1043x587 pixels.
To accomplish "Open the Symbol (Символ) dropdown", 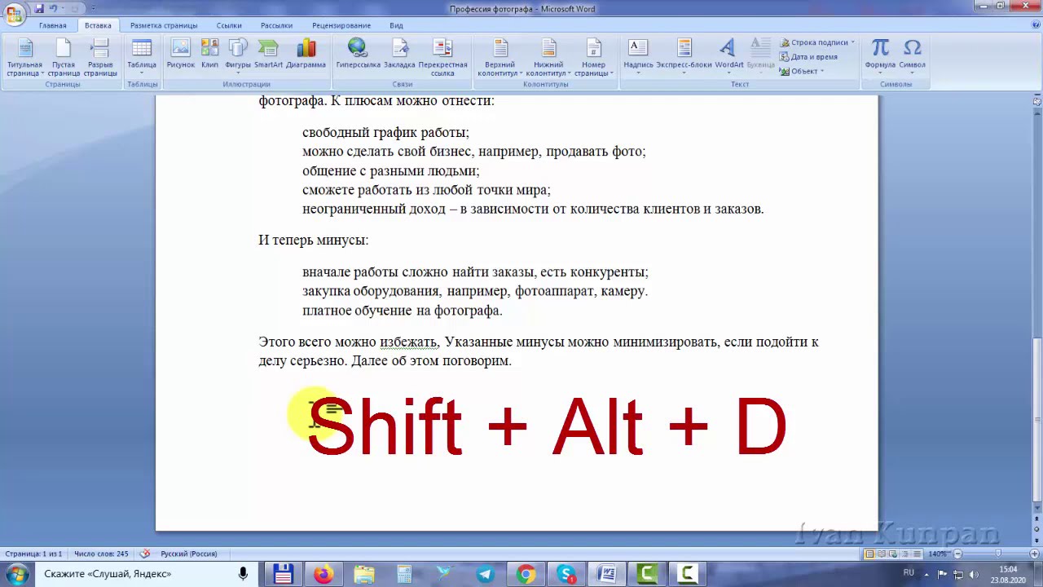I will point(913,58).
